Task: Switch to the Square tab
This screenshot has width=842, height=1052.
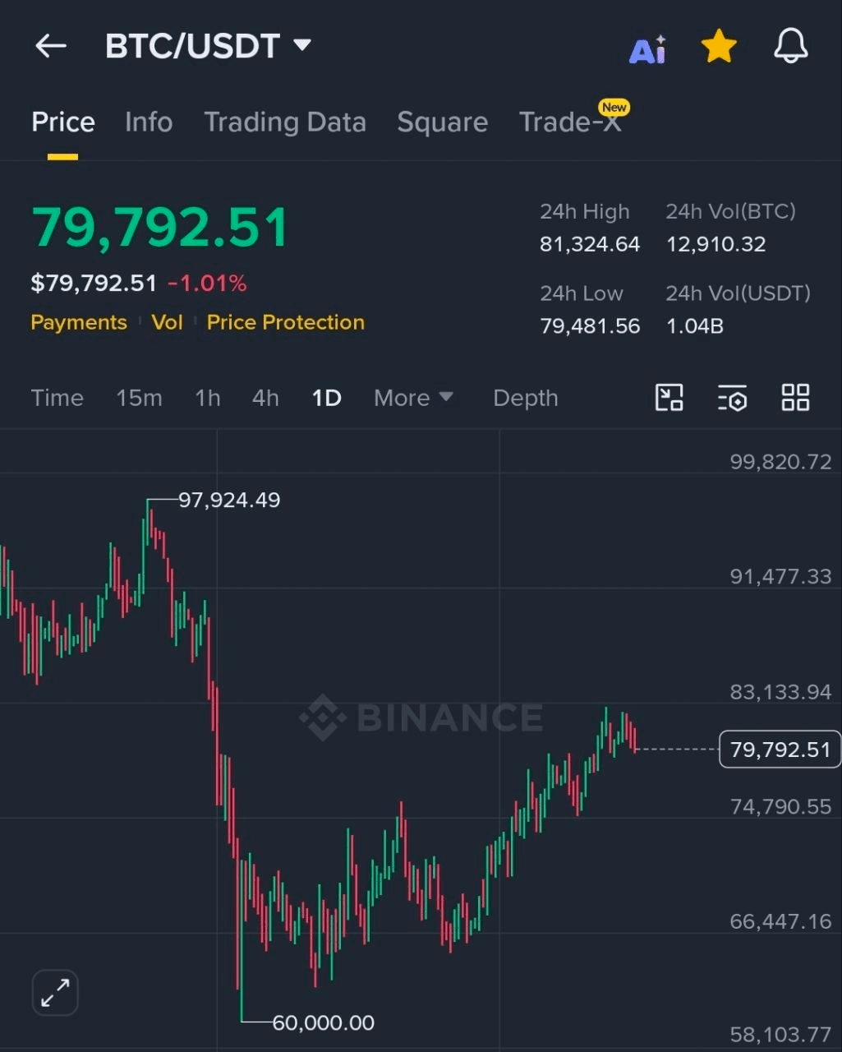Action: 443,122
